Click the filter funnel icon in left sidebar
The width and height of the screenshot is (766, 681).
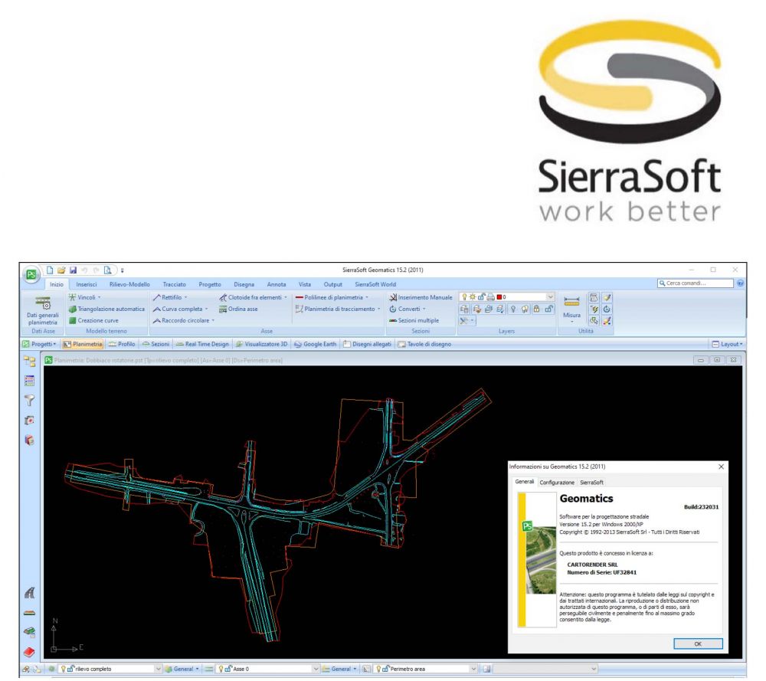click(x=29, y=401)
